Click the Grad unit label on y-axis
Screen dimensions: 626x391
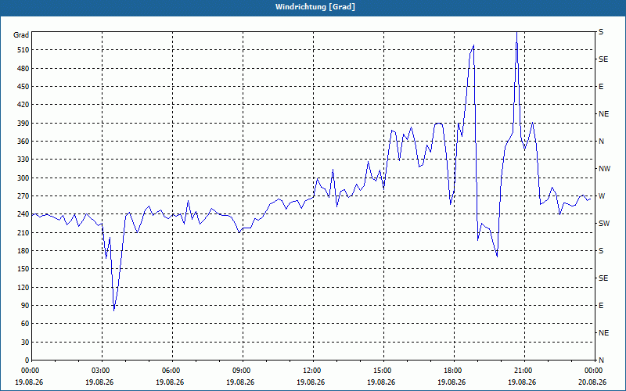click(x=21, y=35)
